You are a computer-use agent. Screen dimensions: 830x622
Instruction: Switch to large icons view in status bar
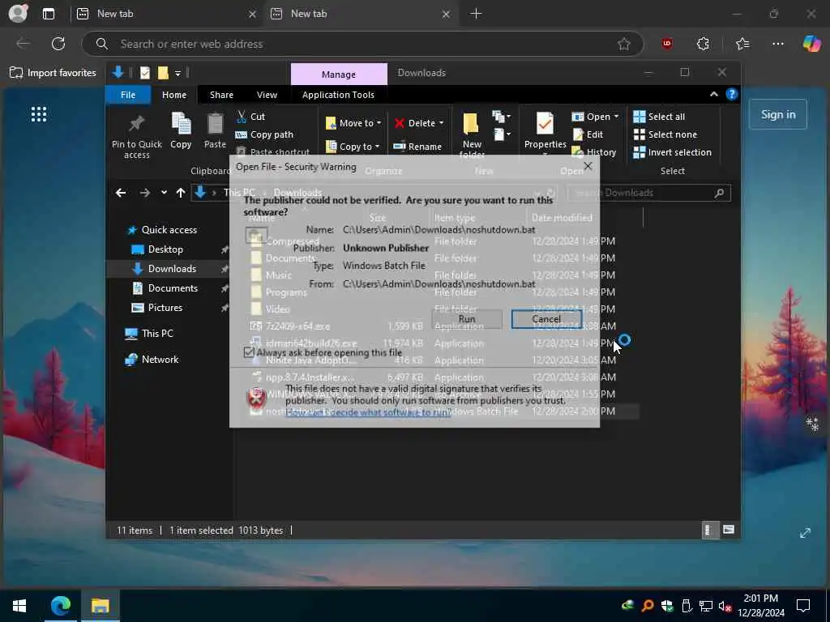coord(729,530)
